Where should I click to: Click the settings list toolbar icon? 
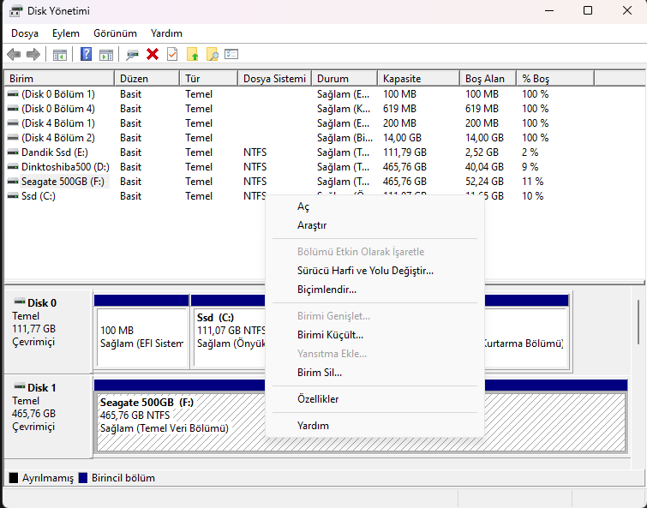(231, 54)
